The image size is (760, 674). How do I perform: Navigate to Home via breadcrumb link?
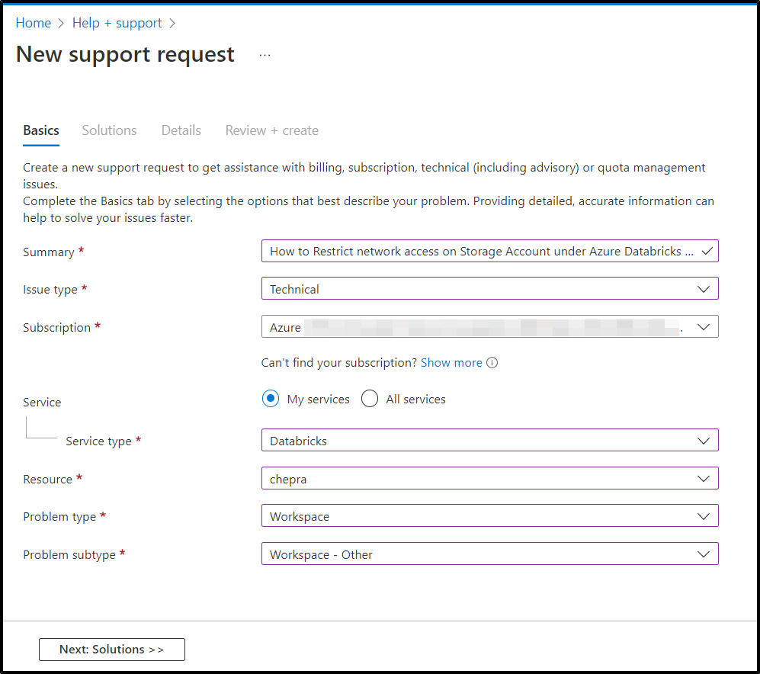33,23
